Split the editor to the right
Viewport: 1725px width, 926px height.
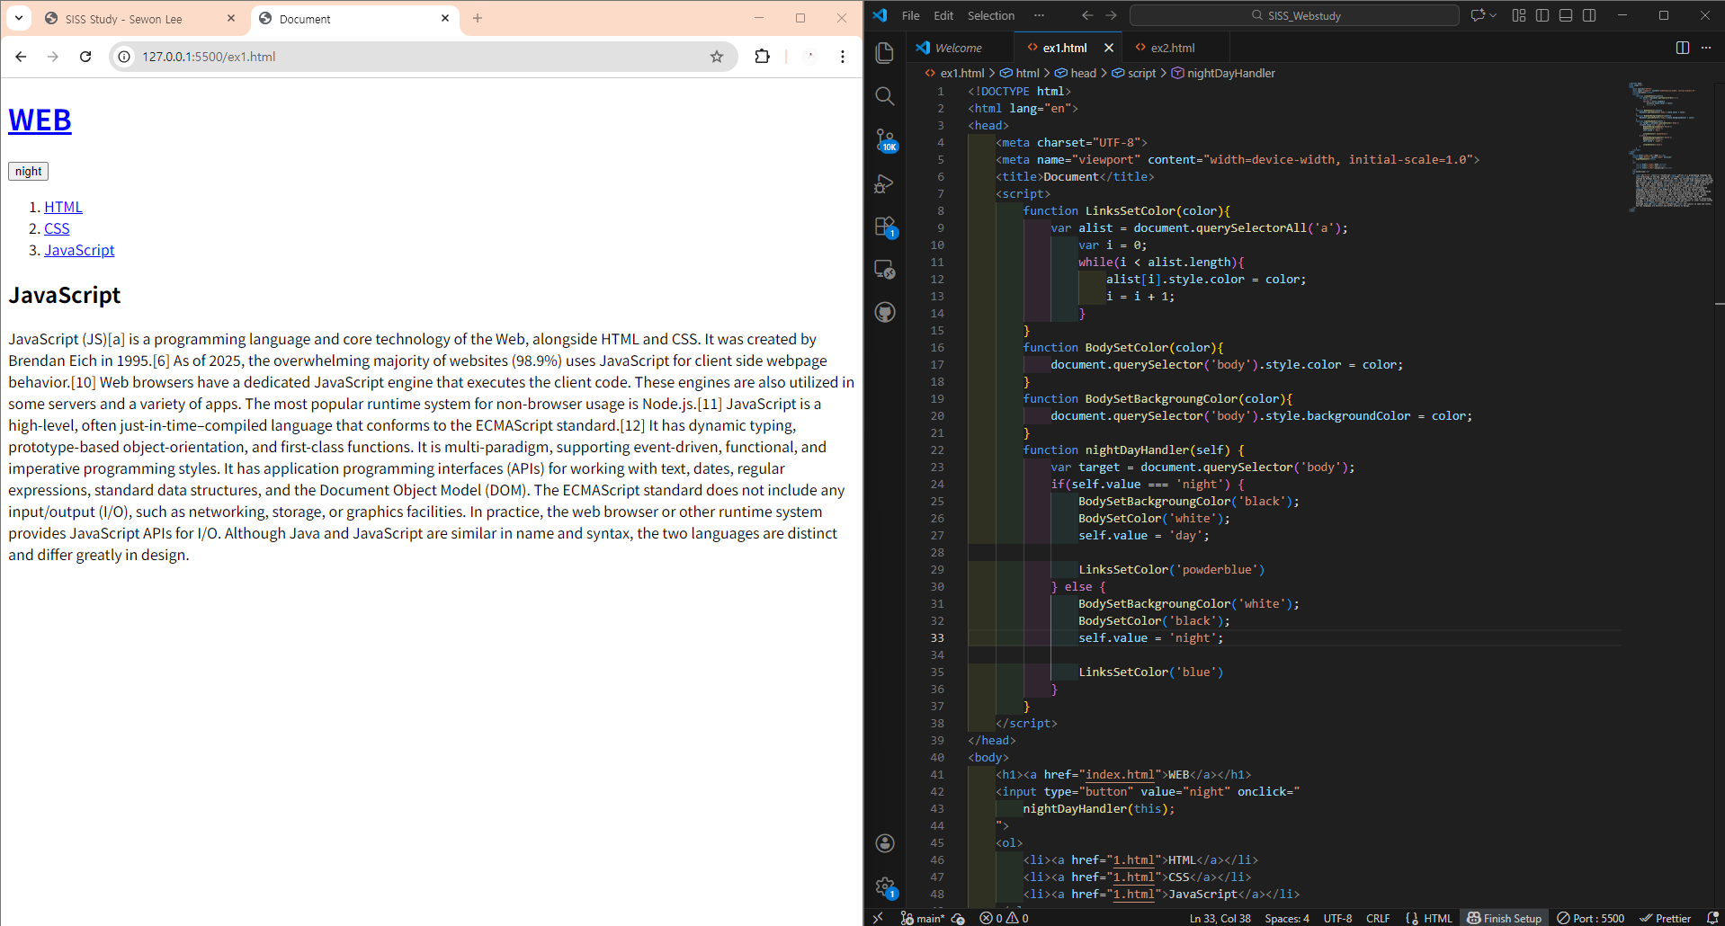[1682, 48]
